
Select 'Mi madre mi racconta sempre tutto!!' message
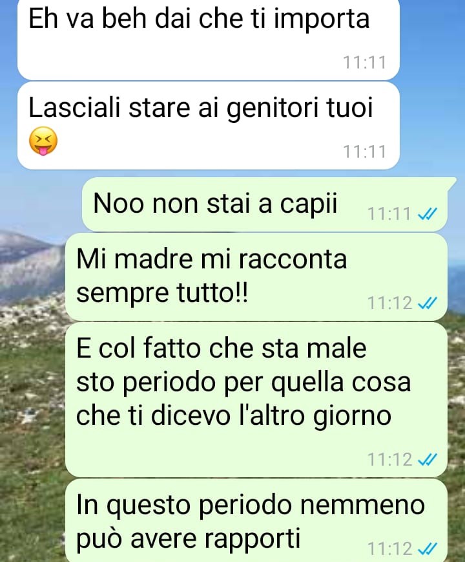click(x=256, y=277)
